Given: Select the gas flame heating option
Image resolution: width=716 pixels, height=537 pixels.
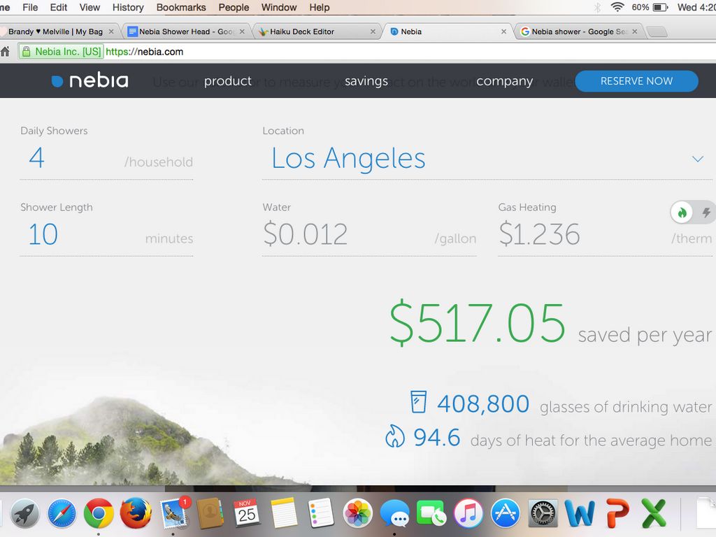Looking at the screenshot, I should [x=682, y=213].
